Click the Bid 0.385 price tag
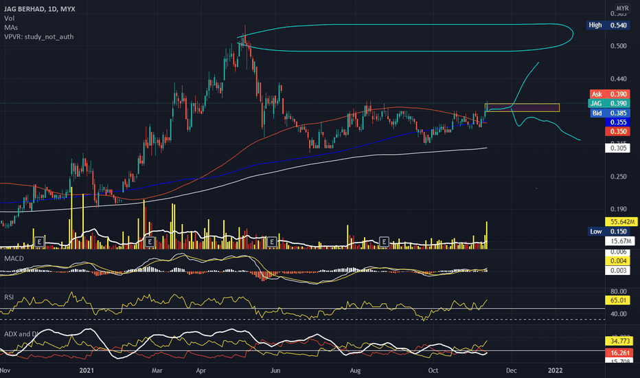 (610, 113)
